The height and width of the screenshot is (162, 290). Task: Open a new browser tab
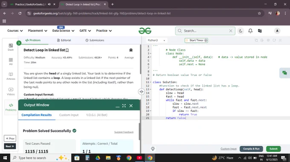(113, 4)
